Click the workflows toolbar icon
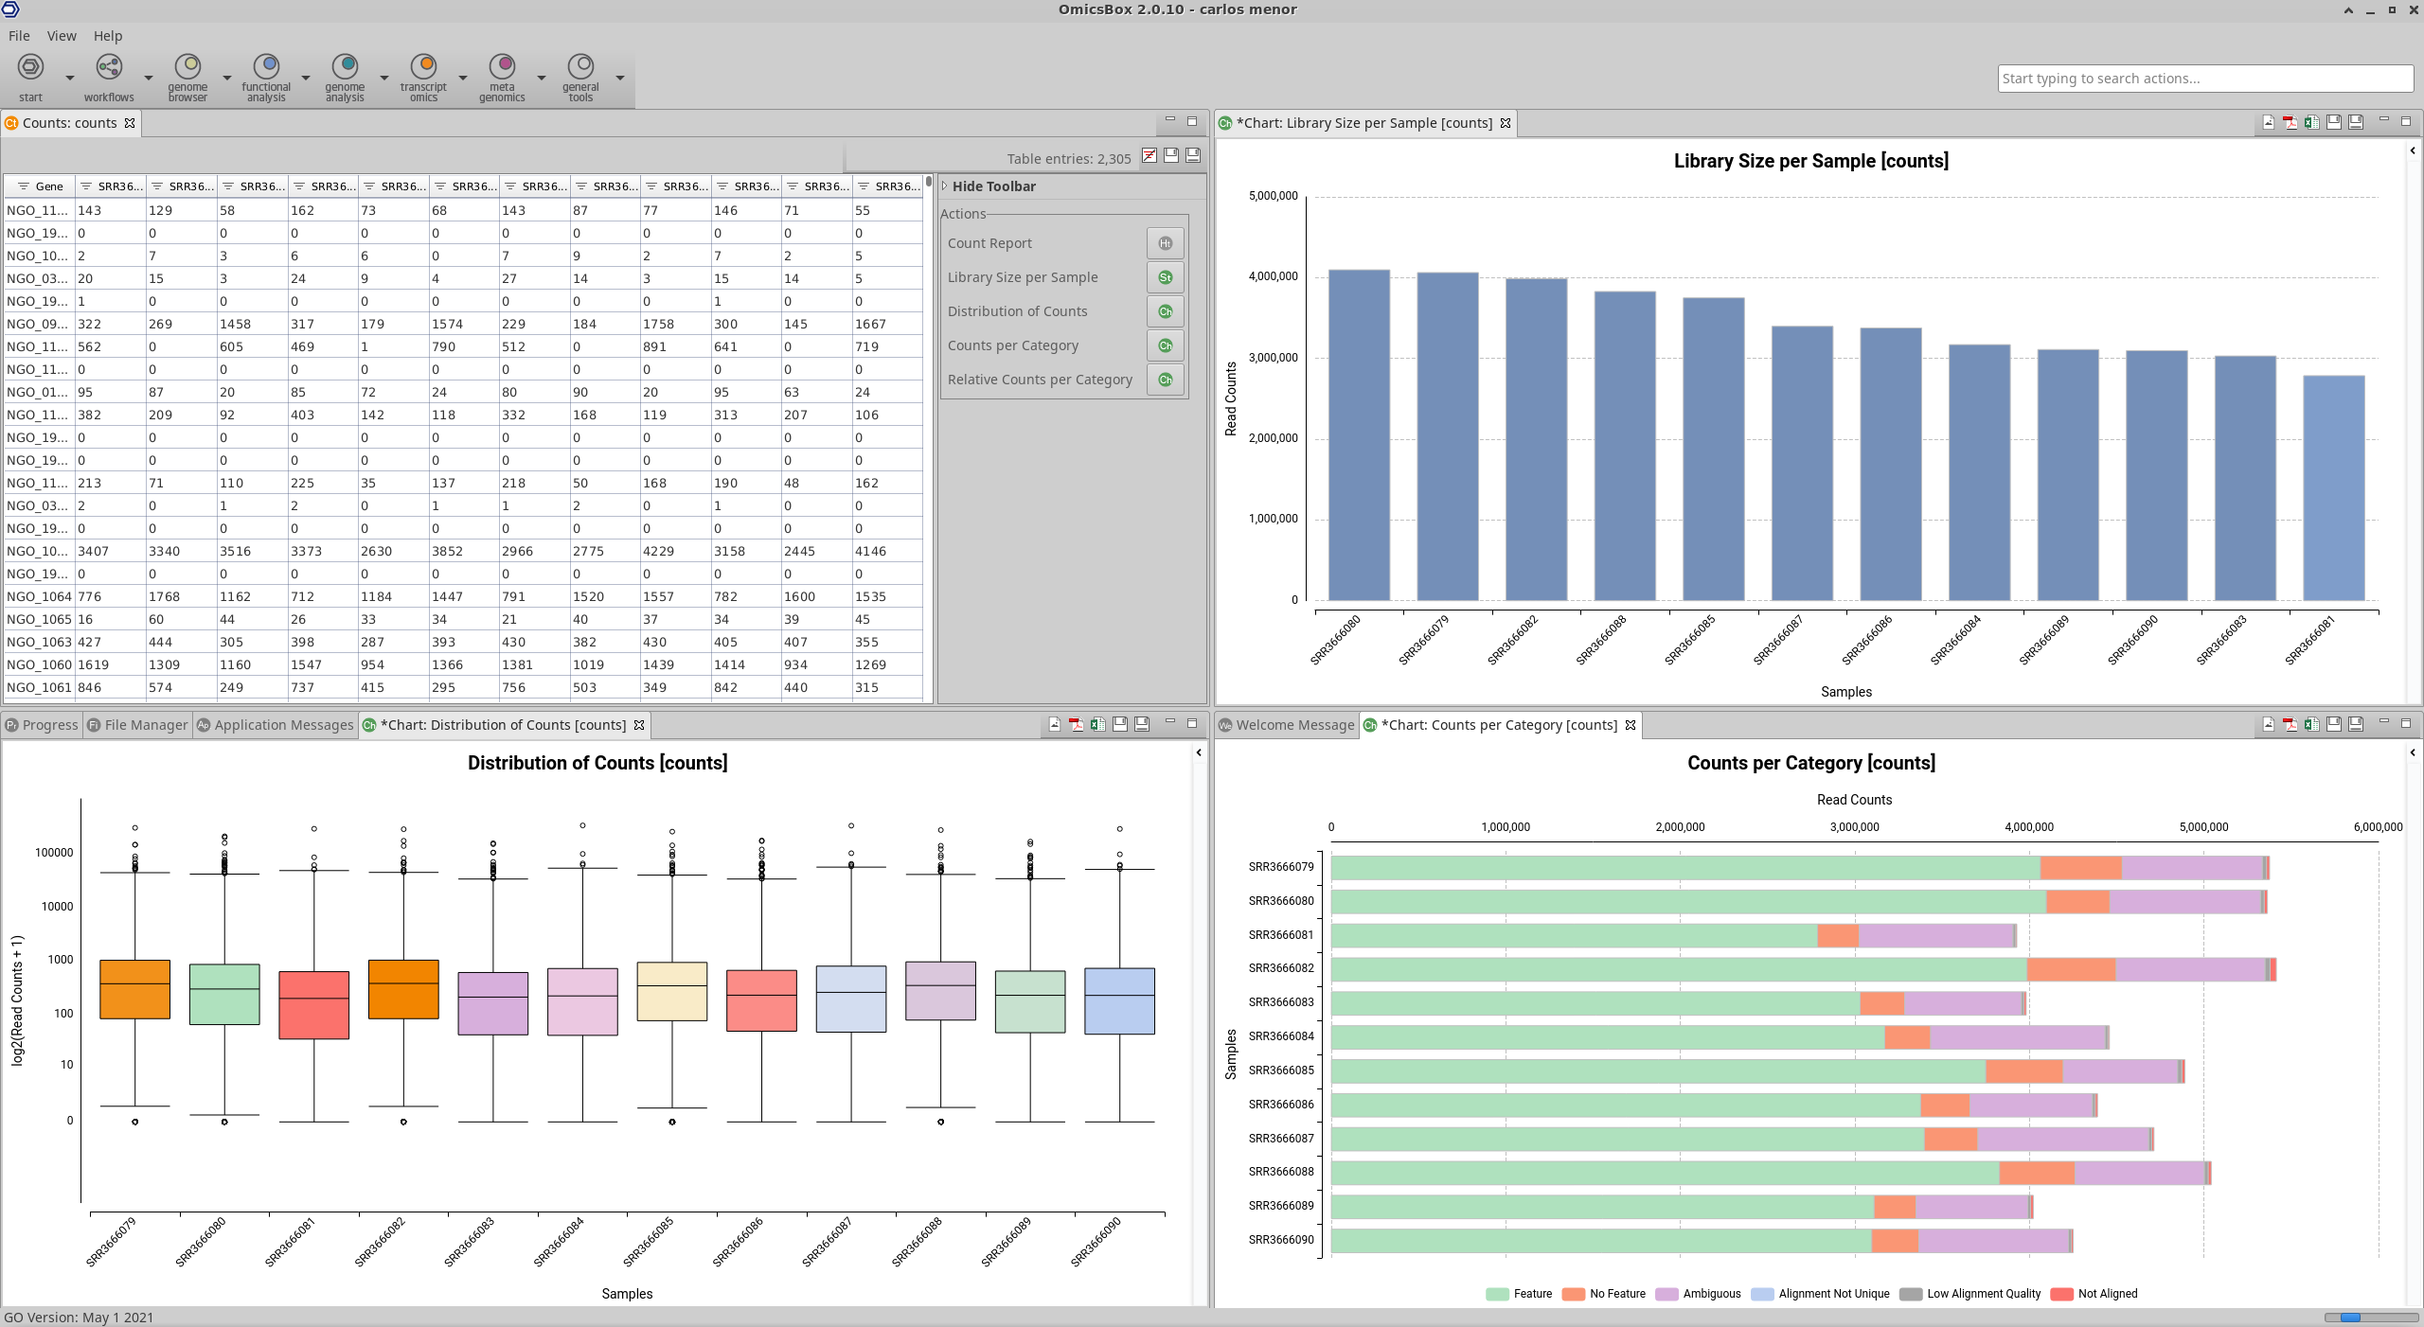 coord(109,67)
